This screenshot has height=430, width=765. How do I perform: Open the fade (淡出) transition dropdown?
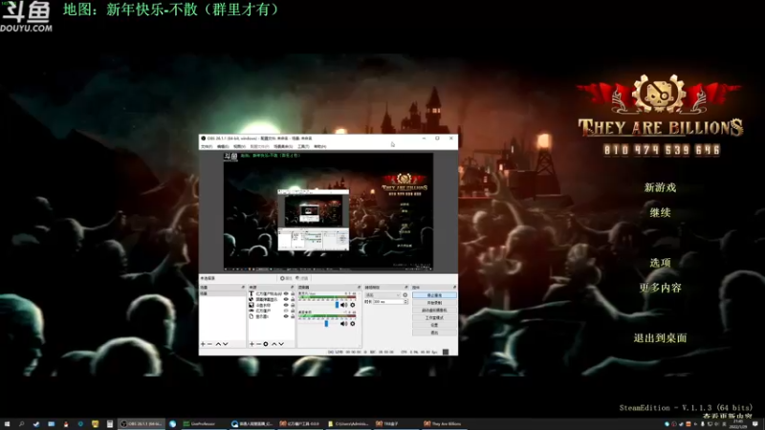pyautogui.click(x=383, y=295)
